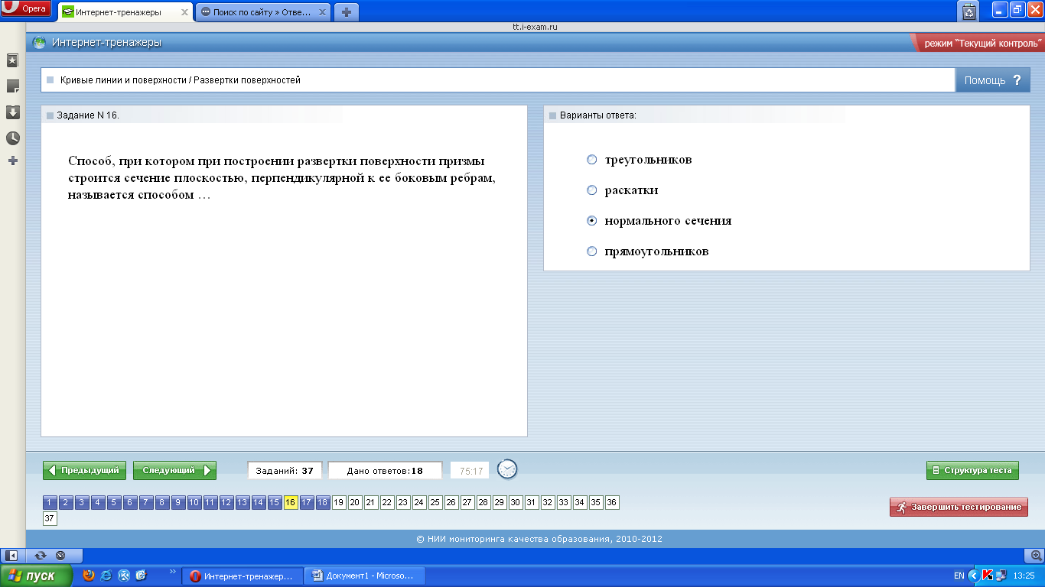This screenshot has height=587, width=1045.
Task: Open the Opera main menu button
Action: [26, 8]
